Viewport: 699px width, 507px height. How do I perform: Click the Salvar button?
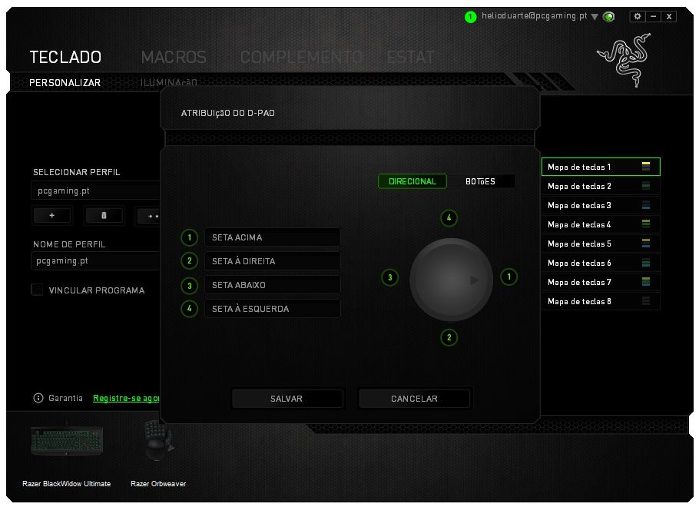(287, 399)
